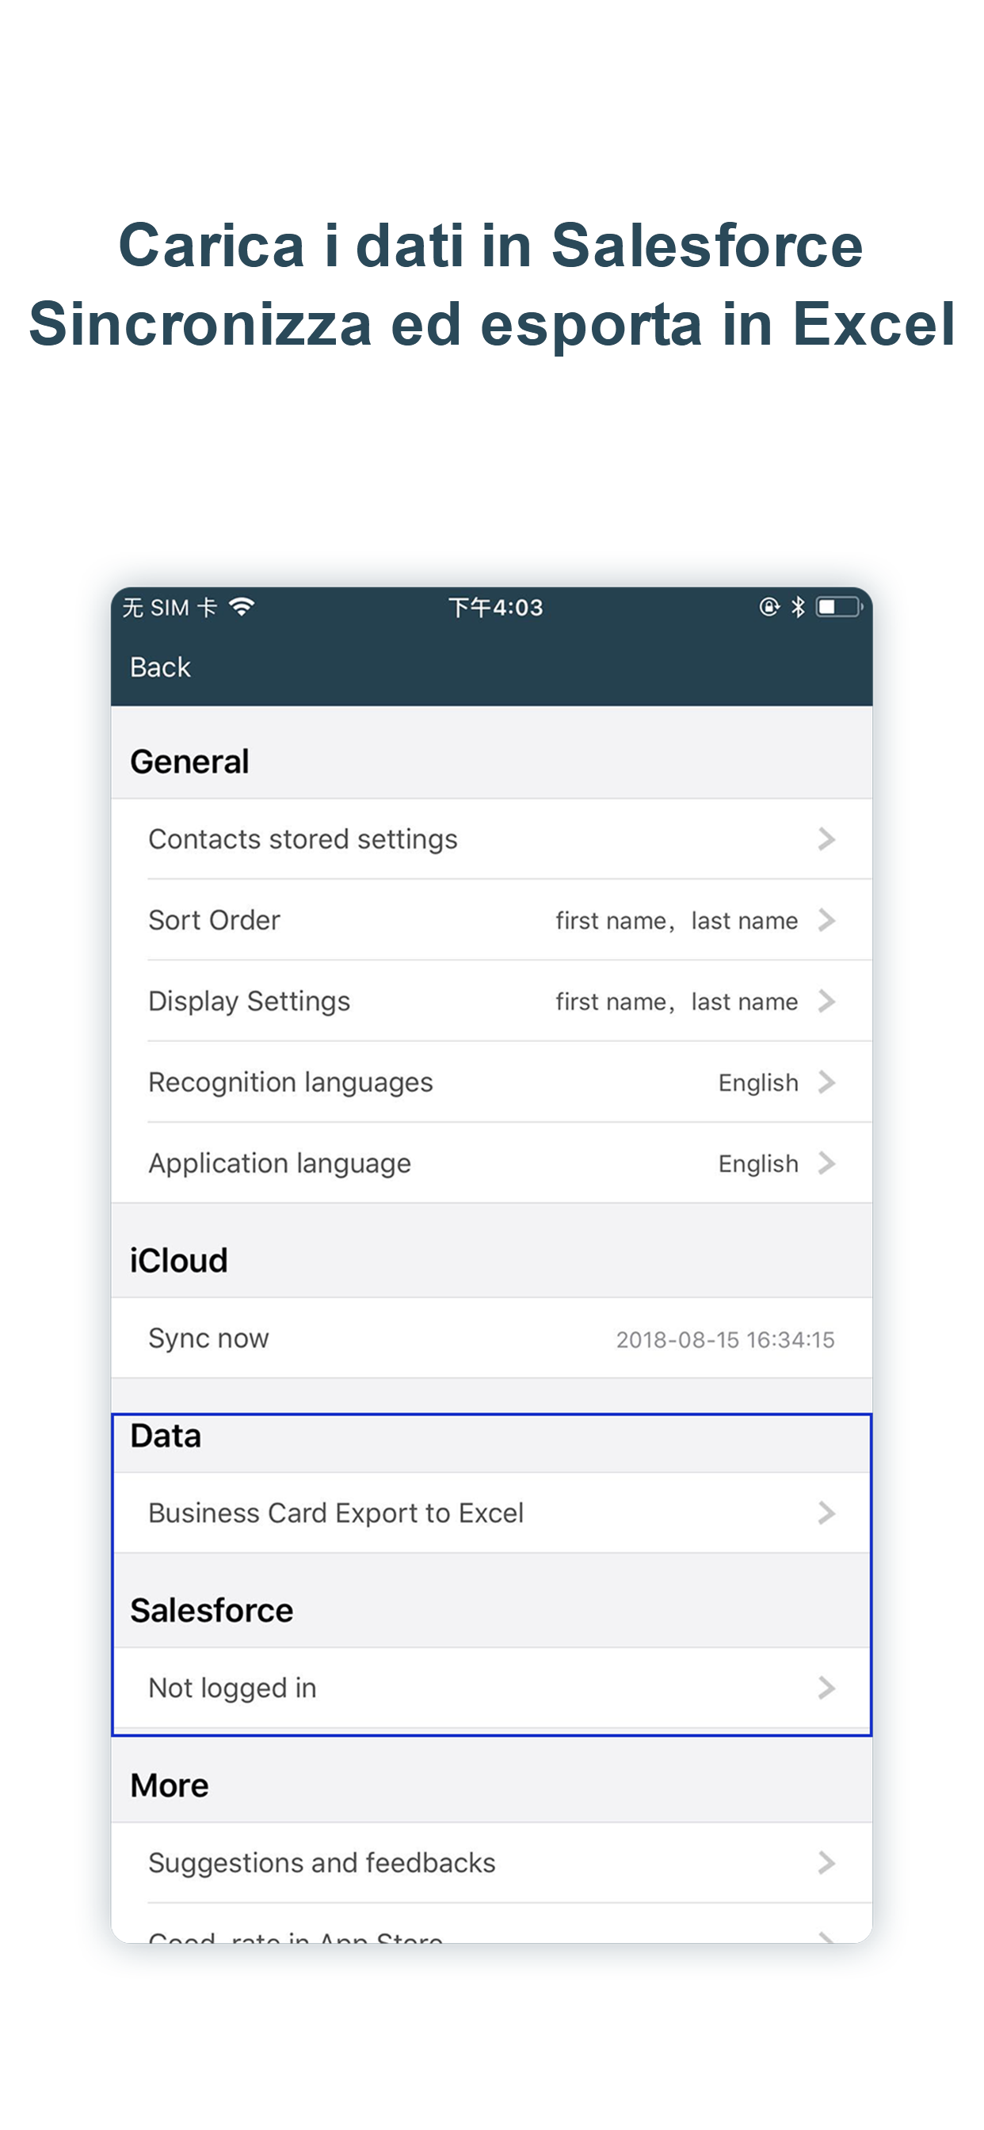This screenshot has height=2130, width=984.
Task: Tap chevron on Business Card Export row
Action: 826,1513
